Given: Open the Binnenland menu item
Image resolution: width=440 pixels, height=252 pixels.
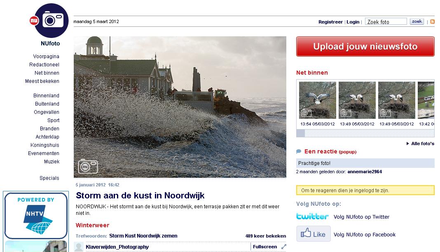Looking at the screenshot, I should point(46,96).
